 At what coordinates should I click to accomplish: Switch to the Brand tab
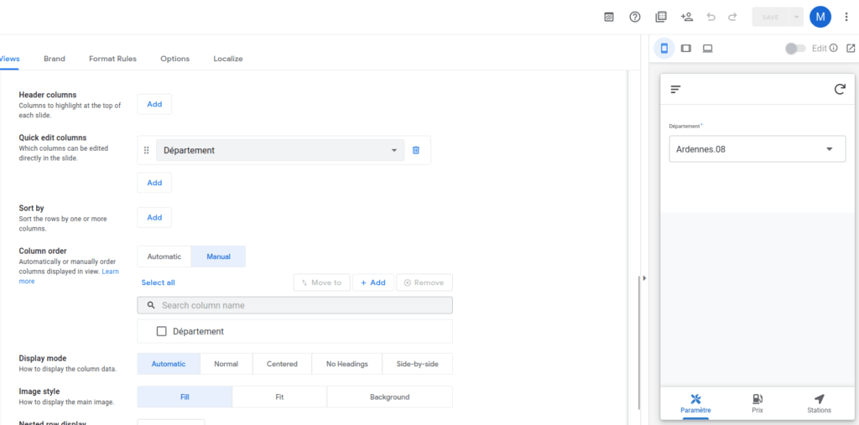pyautogui.click(x=55, y=59)
